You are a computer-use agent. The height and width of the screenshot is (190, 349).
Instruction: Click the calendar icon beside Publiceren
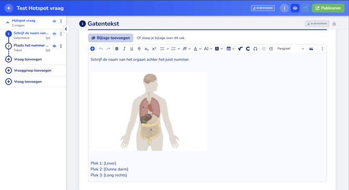[305, 8]
